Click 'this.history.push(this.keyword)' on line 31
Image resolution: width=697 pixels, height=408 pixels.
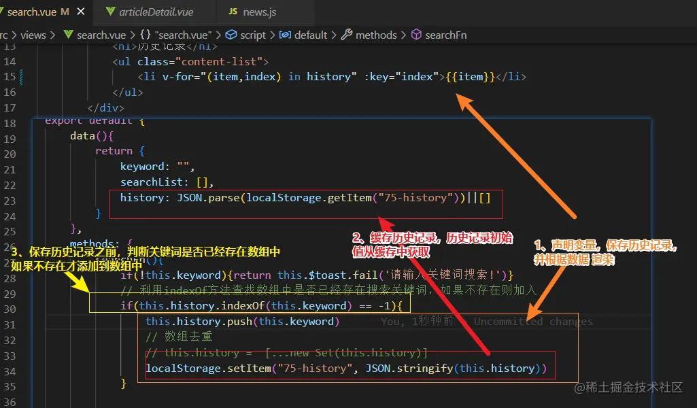(242, 322)
